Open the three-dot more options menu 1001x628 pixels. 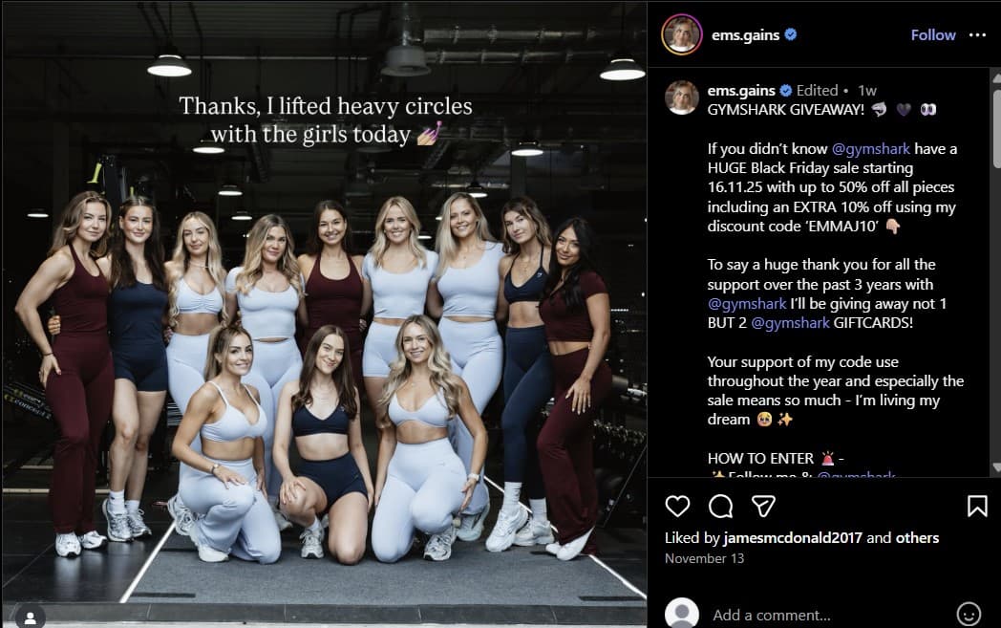tap(977, 35)
